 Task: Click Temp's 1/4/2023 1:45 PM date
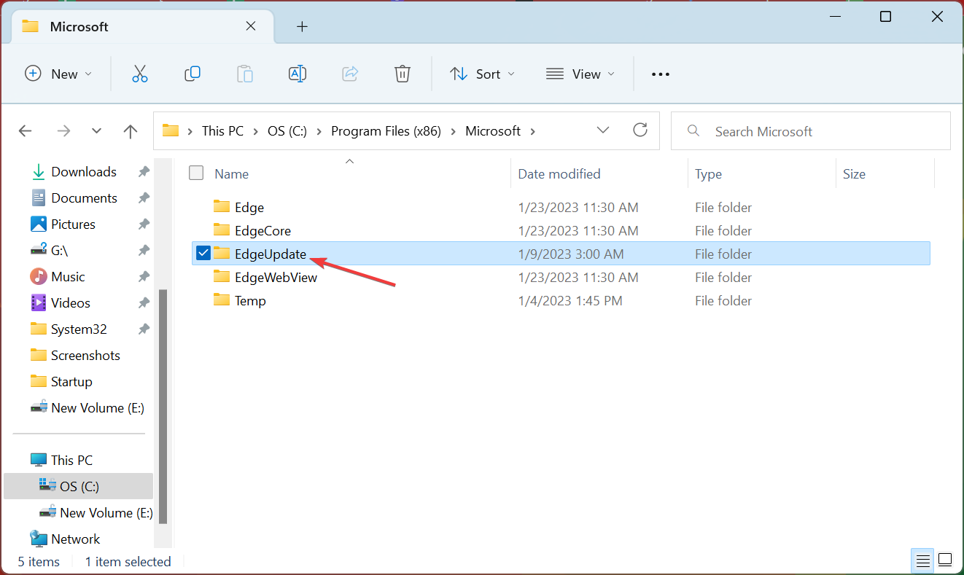coord(570,300)
